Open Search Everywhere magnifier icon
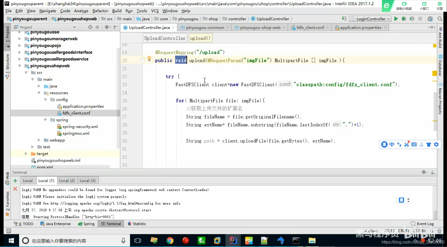 tap(440, 19)
